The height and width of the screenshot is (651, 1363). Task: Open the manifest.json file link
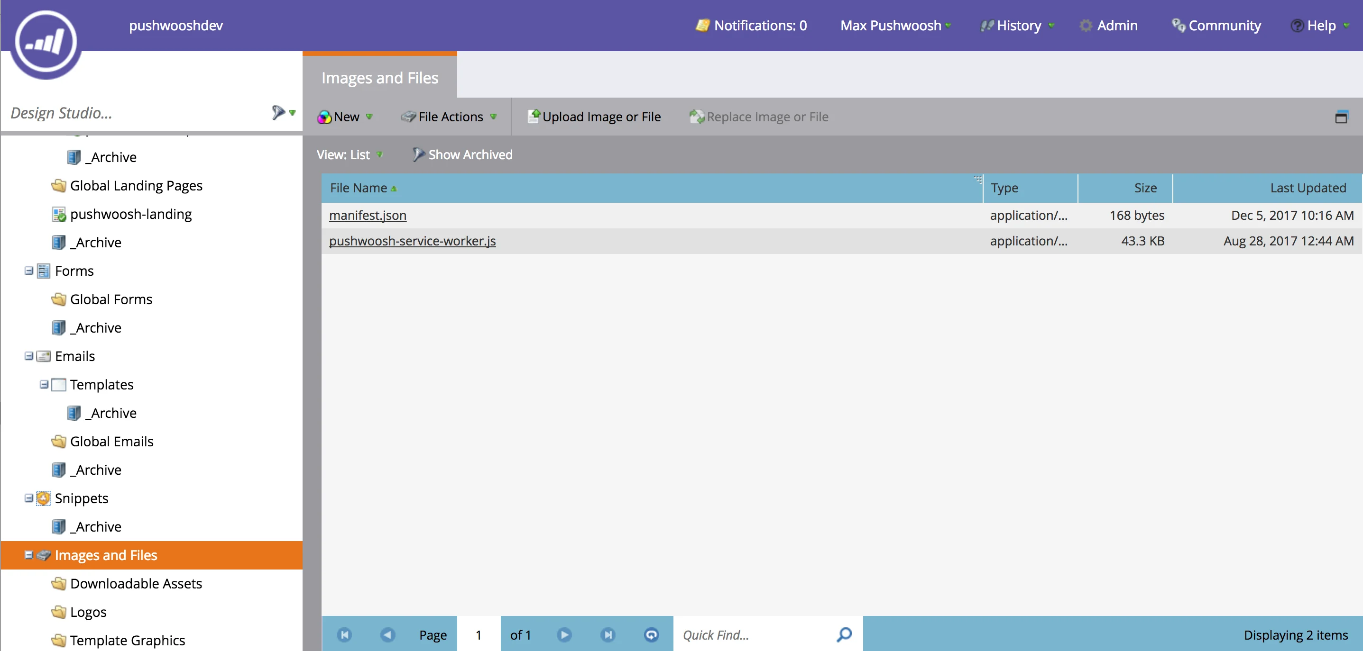(x=368, y=215)
